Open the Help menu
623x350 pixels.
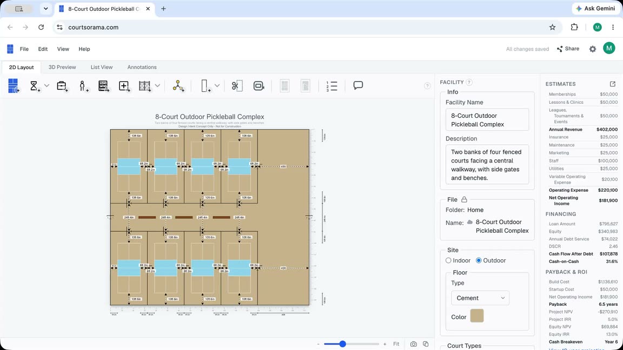[84, 49]
